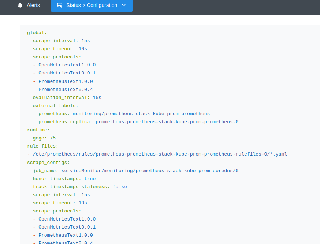Click first OpenMetricsText0.0.1 entry under global
Viewport: 320px width, 244px height.
67,73
